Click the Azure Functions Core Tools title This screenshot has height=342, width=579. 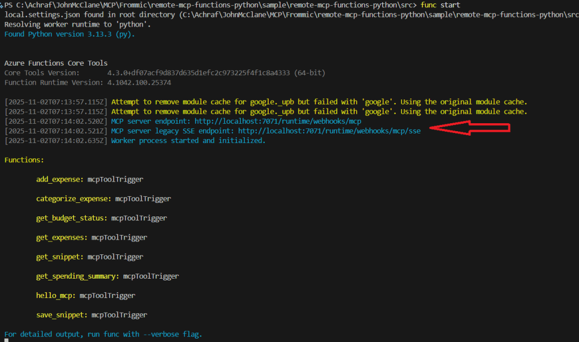coord(55,63)
